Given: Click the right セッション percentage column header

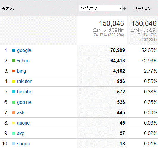Looking at the screenshot, I should (x=143, y=9).
